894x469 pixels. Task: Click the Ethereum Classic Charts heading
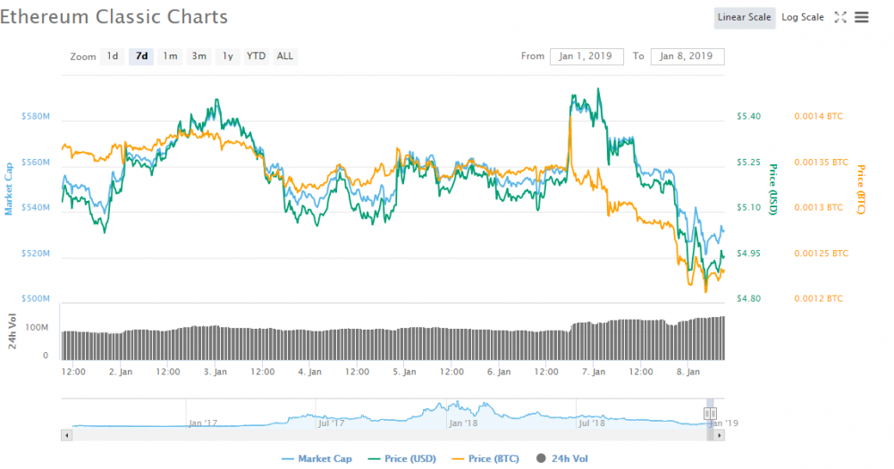[x=114, y=17]
